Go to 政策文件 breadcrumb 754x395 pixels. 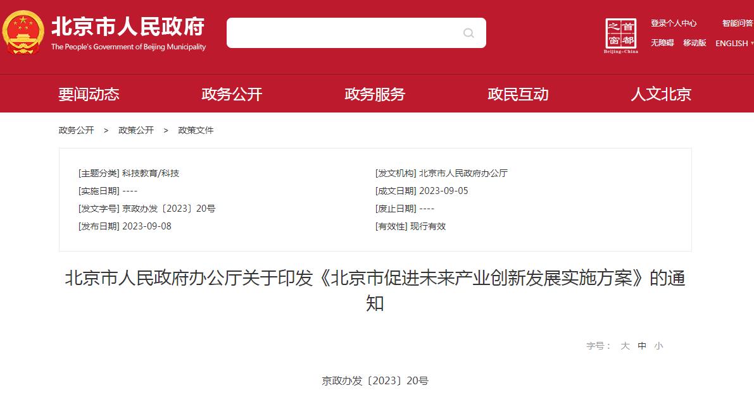(x=196, y=130)
